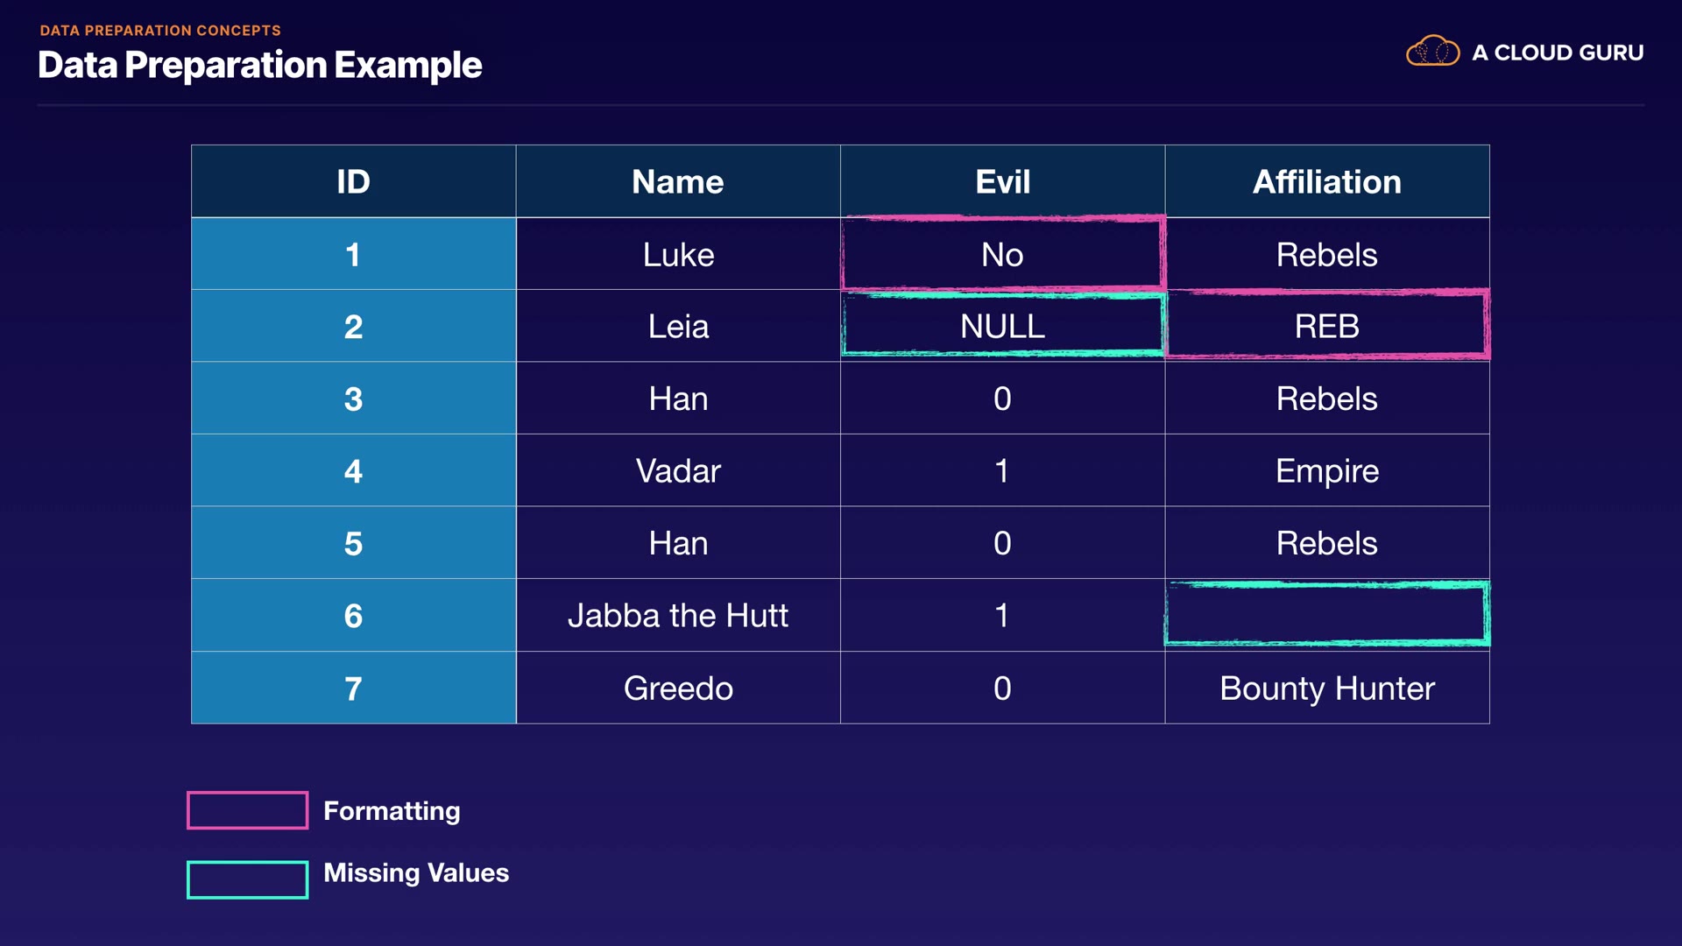Click the Data Preparation Example slide title
The image size is (1682, 946).
259,65
